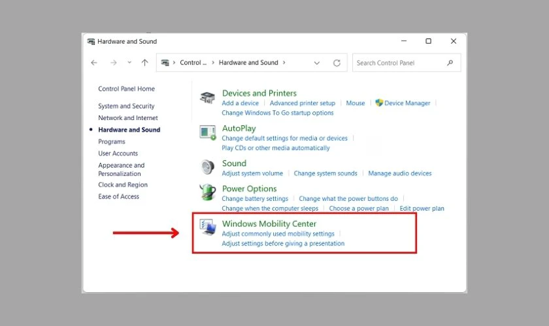
Task: Change default settings for media or devices
Action: [285, 138]
